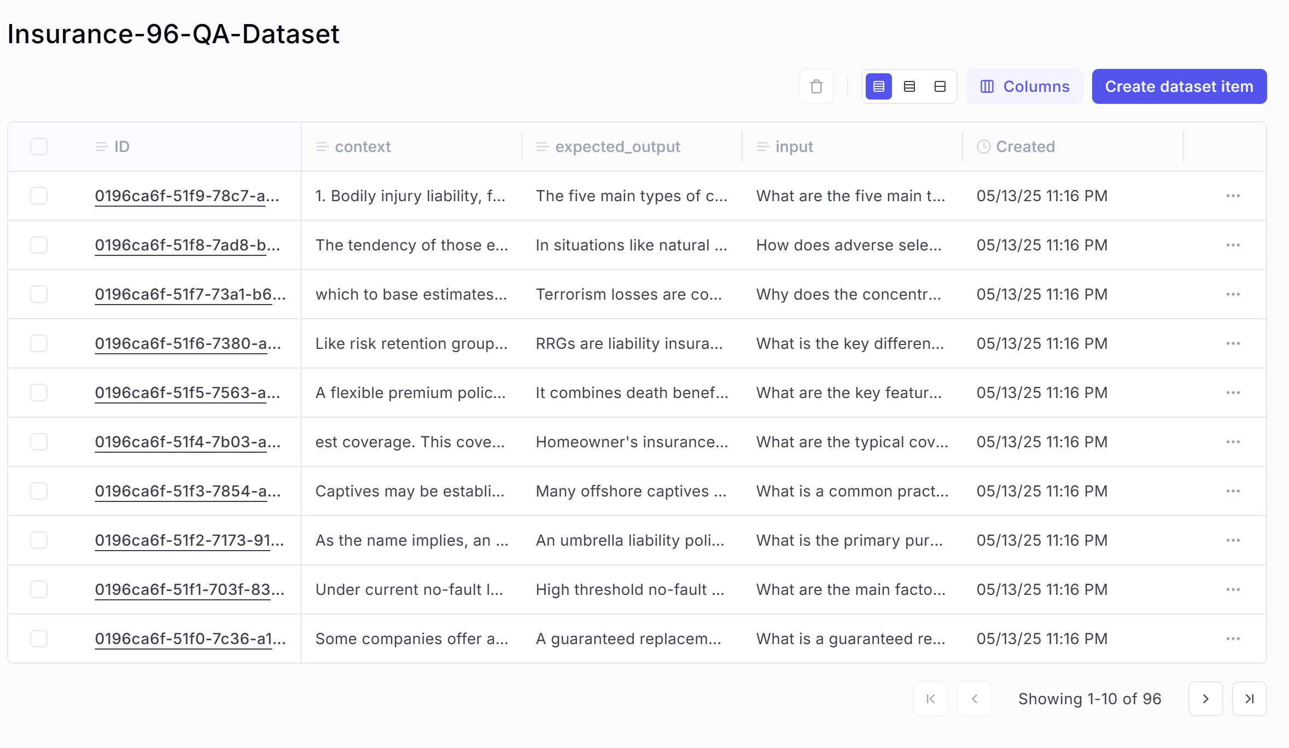The height and width of the screenshot is (748, 1289).
Task: Check the row 0196ca6f-51f5-7563 checkbox
Action: click(x=39, y=393)
